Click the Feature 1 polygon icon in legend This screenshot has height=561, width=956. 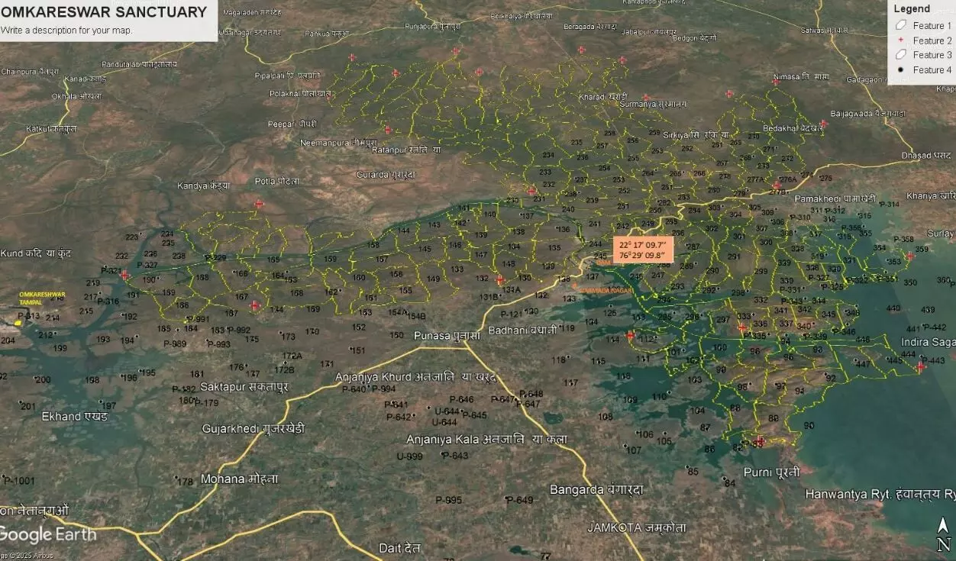pos(901,25)
